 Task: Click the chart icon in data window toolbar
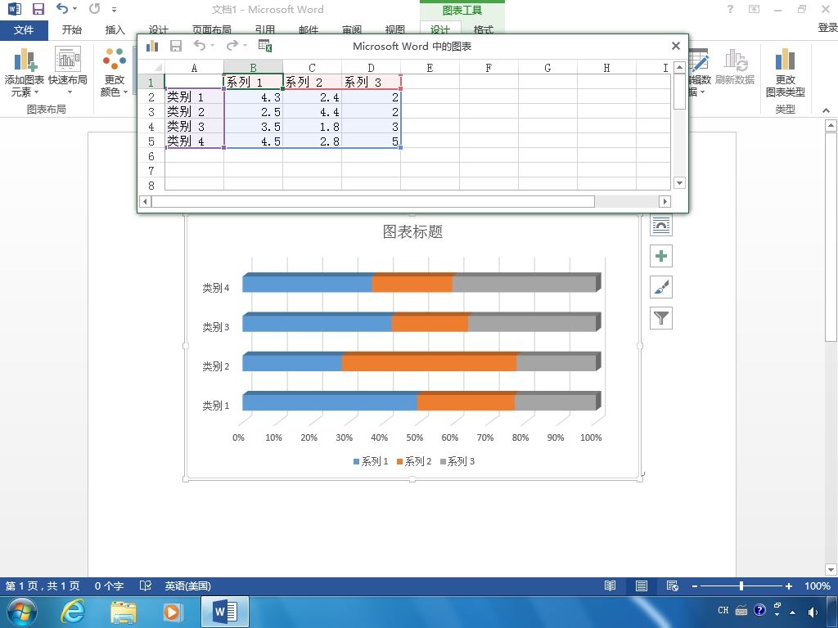tap(152, 46)
